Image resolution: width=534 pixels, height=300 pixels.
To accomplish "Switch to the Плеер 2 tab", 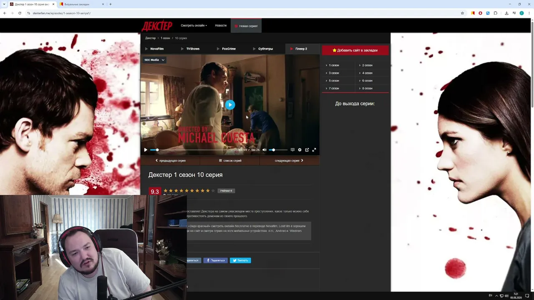I will pyautogui.click(x=302, y=49).
